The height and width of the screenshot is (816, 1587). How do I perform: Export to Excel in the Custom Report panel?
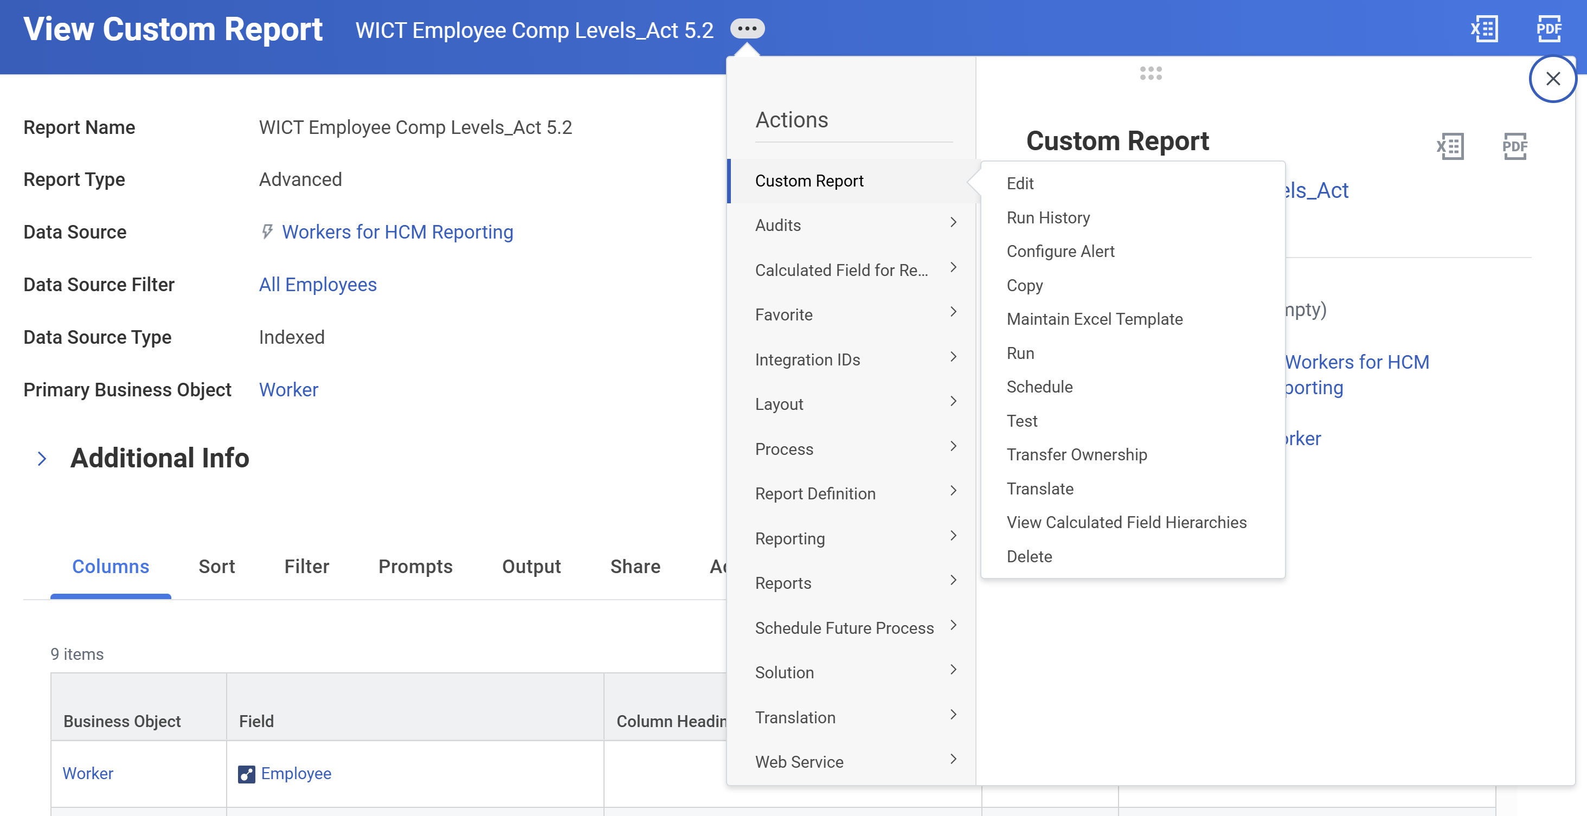1450,146
